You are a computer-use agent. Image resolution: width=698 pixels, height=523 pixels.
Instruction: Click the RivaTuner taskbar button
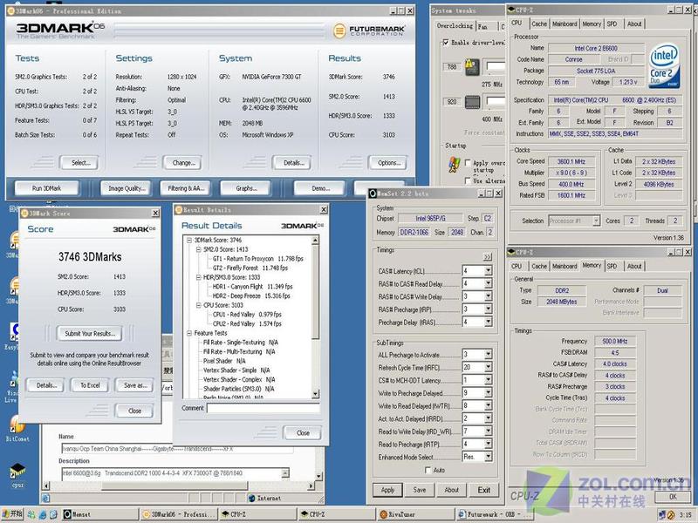click(416, 514)
